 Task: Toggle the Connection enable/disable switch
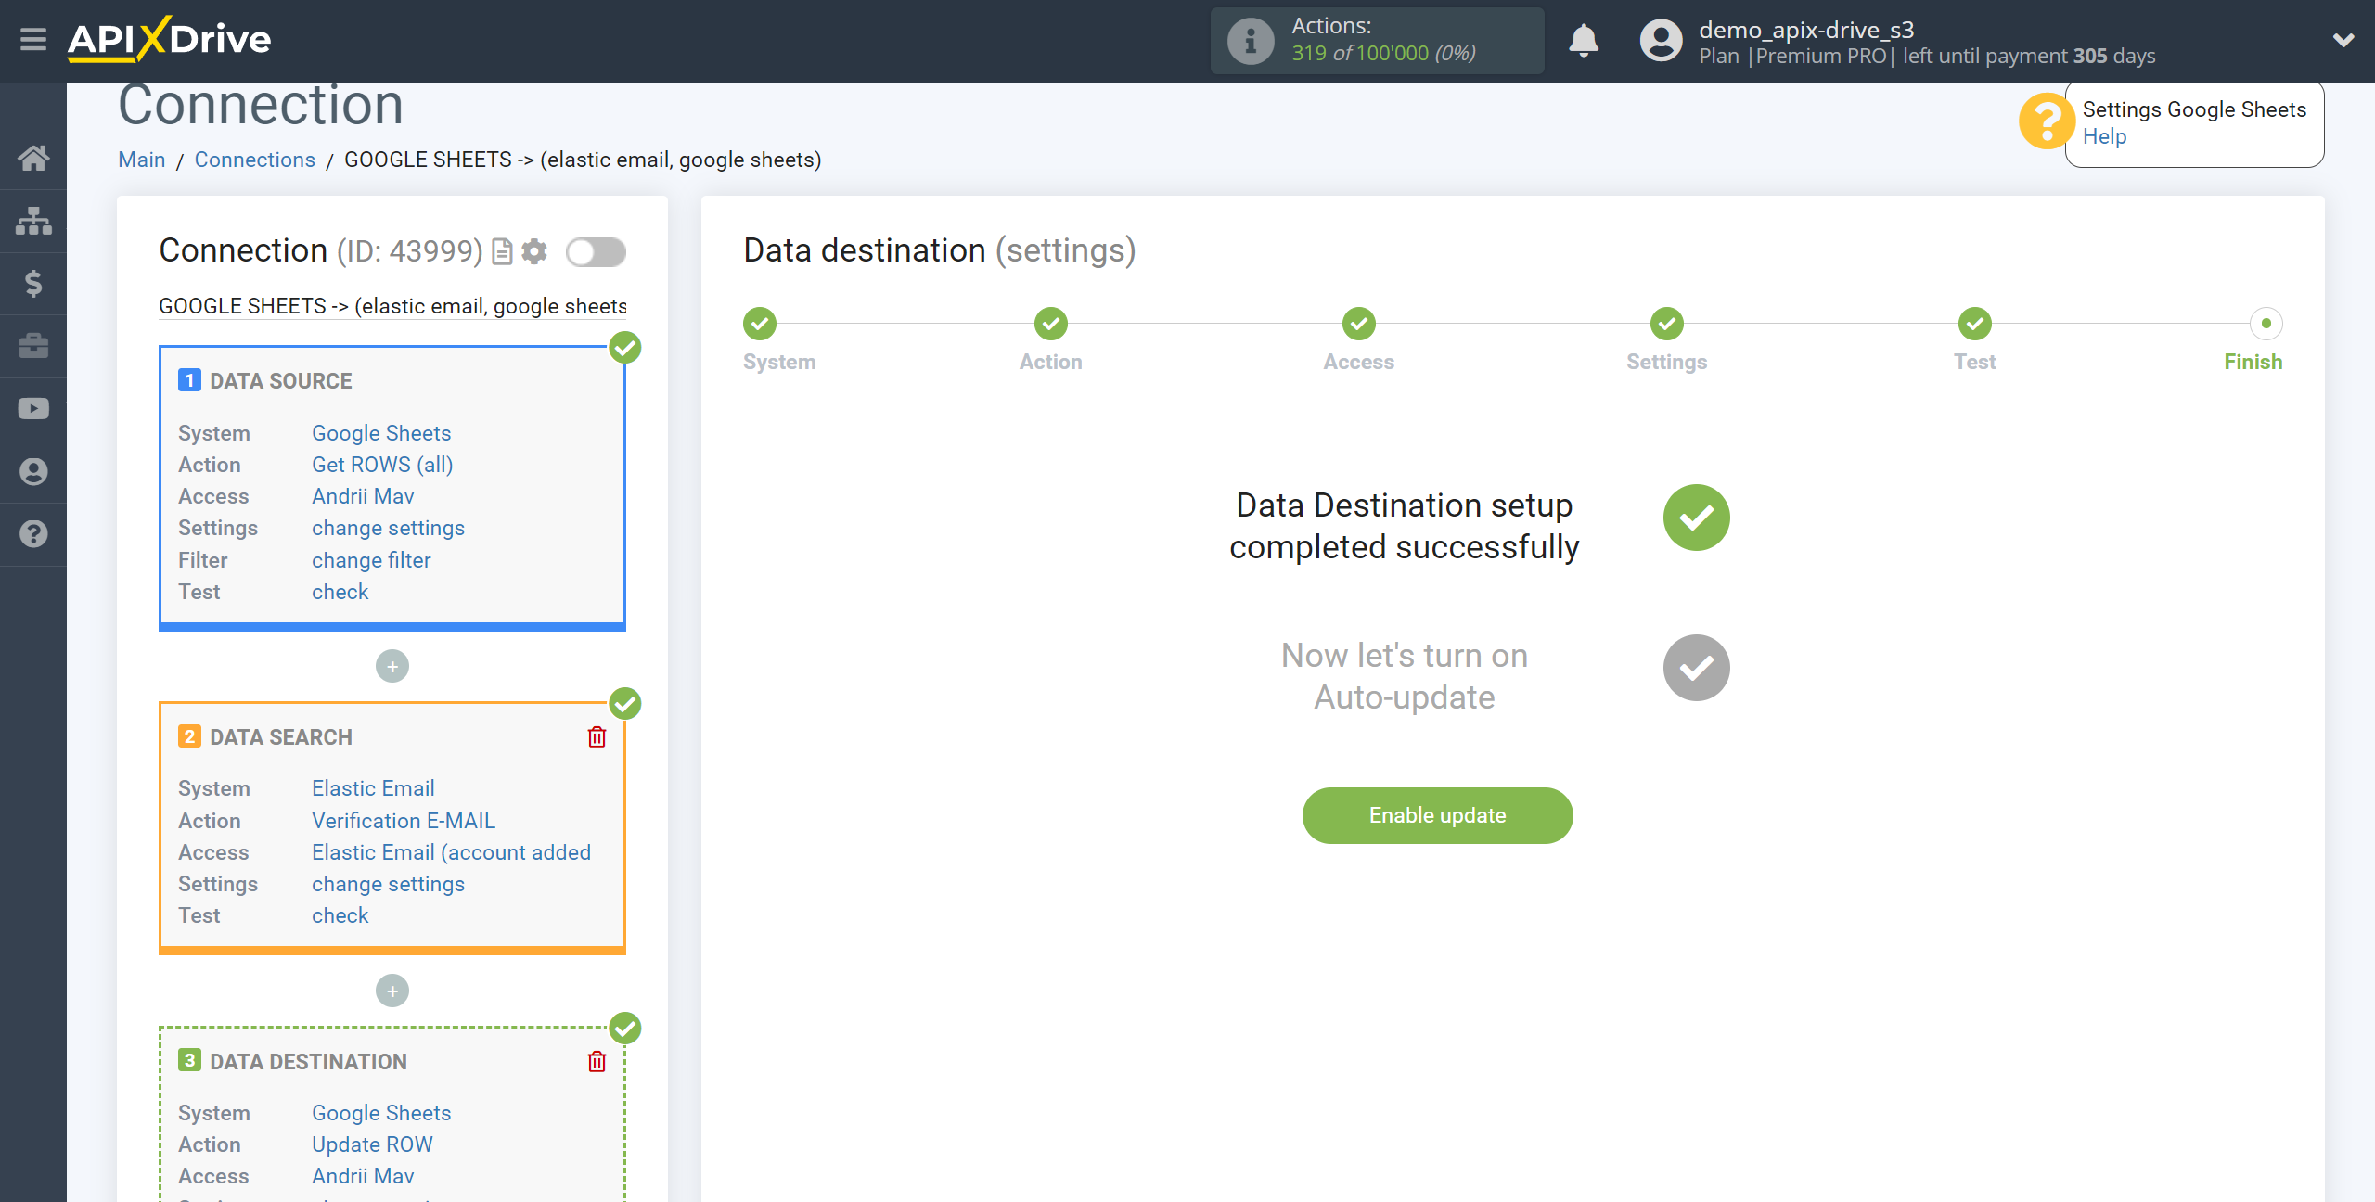597,251
